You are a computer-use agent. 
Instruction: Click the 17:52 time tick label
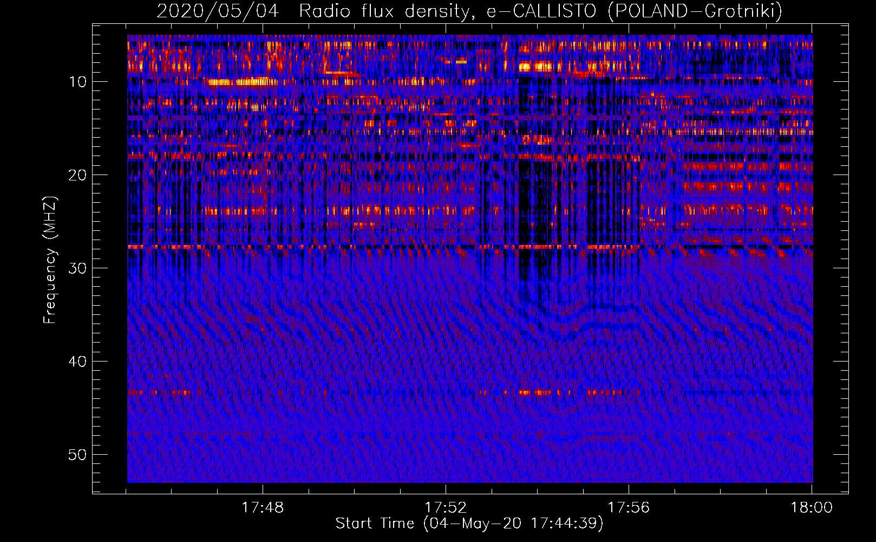click(x=446, y=508)
